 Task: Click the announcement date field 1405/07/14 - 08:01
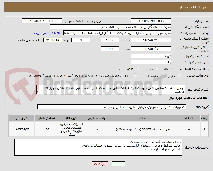42,21
